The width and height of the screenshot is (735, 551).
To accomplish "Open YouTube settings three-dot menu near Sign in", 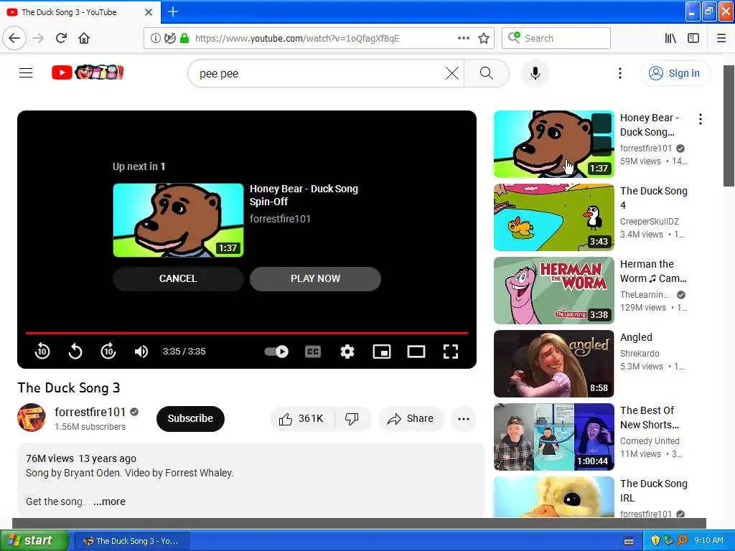I will coord(619,73).
